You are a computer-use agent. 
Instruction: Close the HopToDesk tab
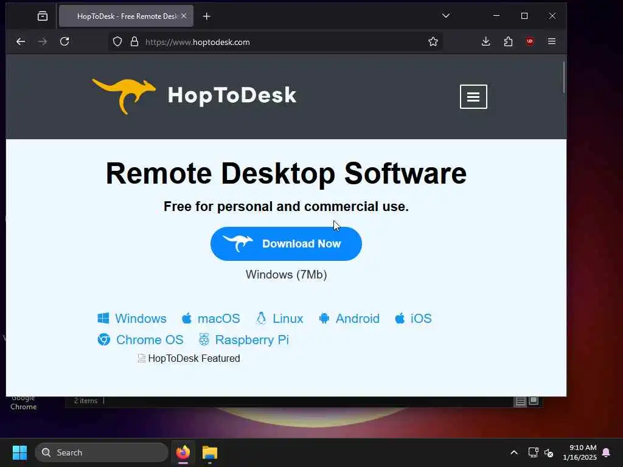pos(184,16)
